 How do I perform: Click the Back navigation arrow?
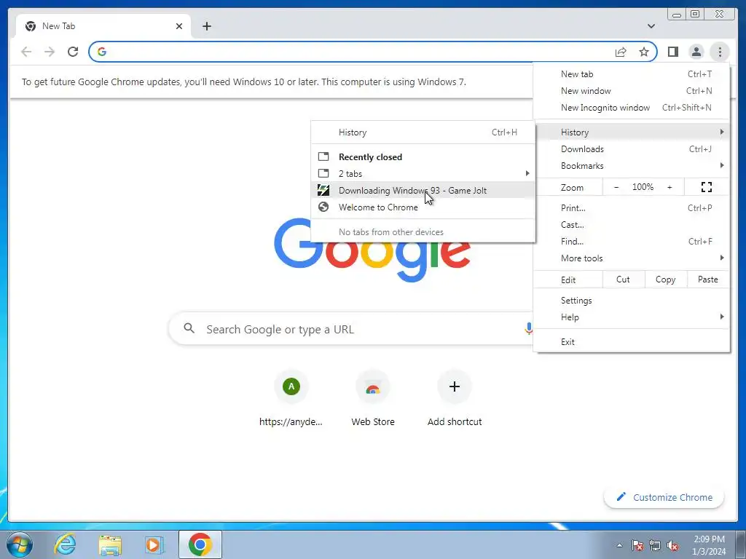pyautogui.click(x=27, y=52)
